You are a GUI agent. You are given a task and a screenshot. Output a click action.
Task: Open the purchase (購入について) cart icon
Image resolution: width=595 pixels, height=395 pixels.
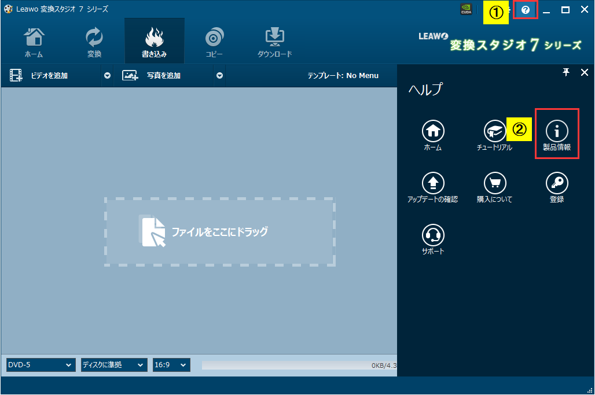(494, 184)
